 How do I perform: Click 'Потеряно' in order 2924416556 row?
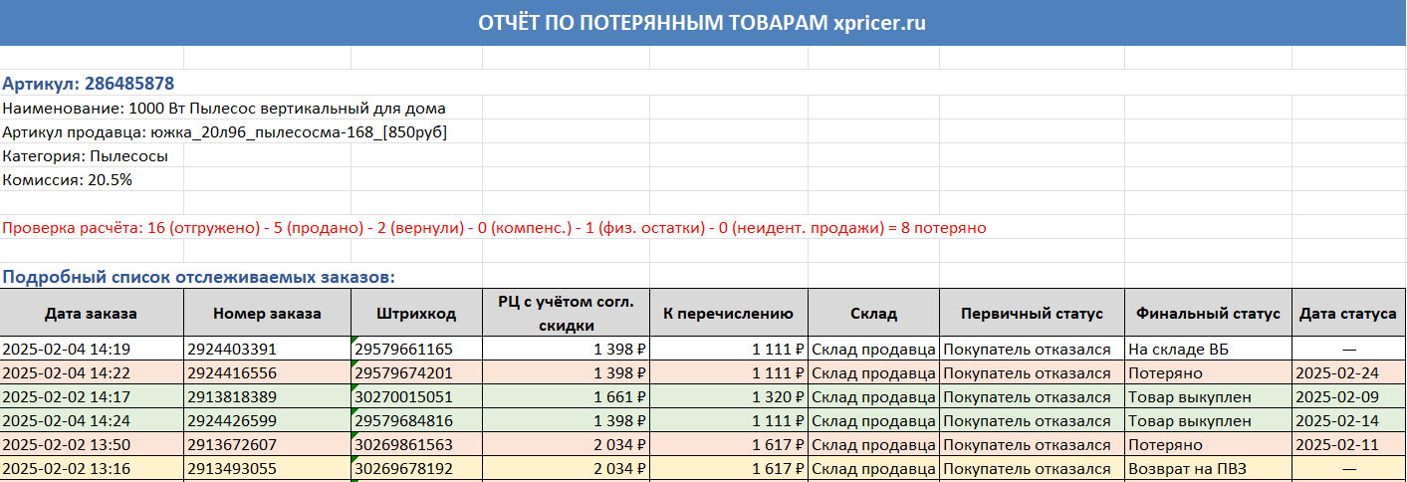(1208, 373)
